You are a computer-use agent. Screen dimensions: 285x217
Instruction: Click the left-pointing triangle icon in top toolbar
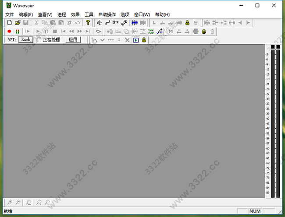(x=240, y=23)
